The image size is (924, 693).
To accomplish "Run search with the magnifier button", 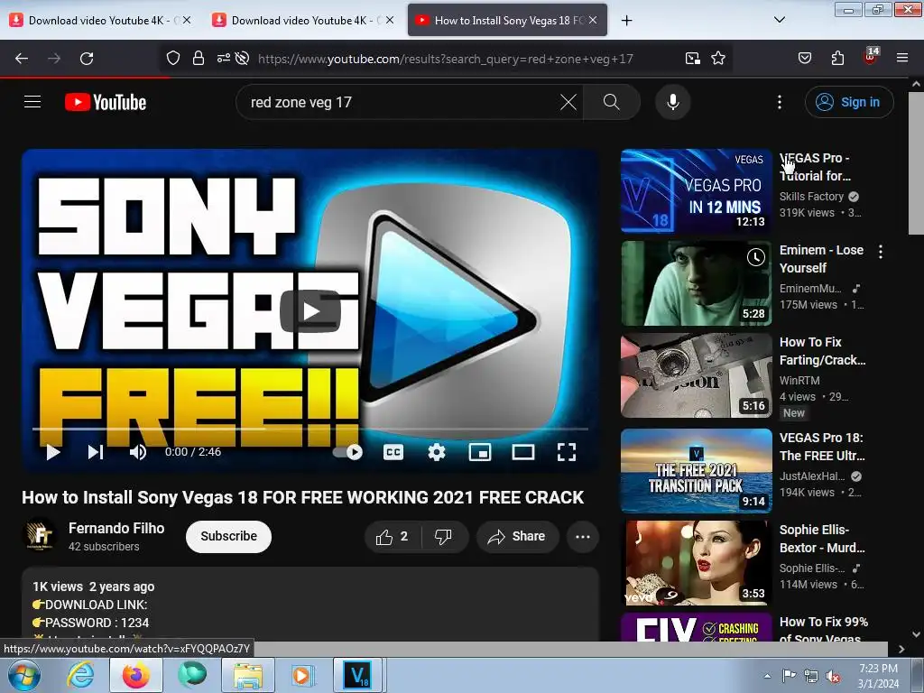I will 611,102.
